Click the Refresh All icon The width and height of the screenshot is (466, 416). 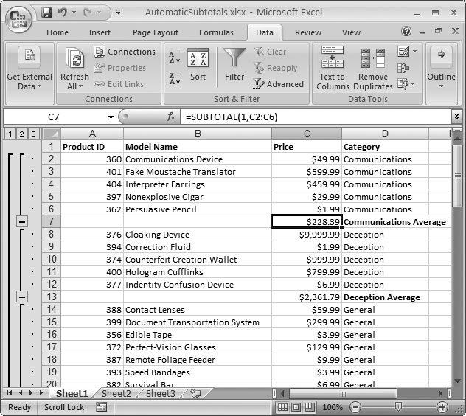tap(74, 58)
